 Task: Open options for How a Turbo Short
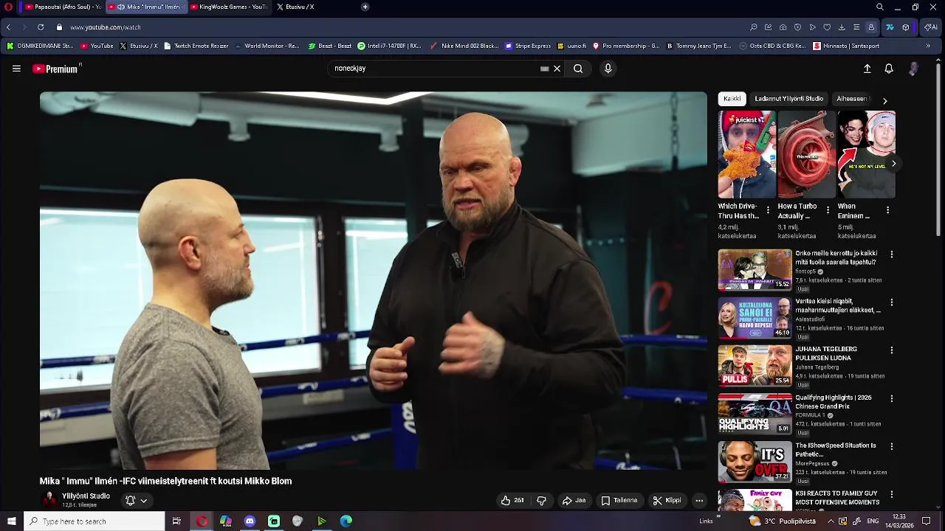[828, 211]
